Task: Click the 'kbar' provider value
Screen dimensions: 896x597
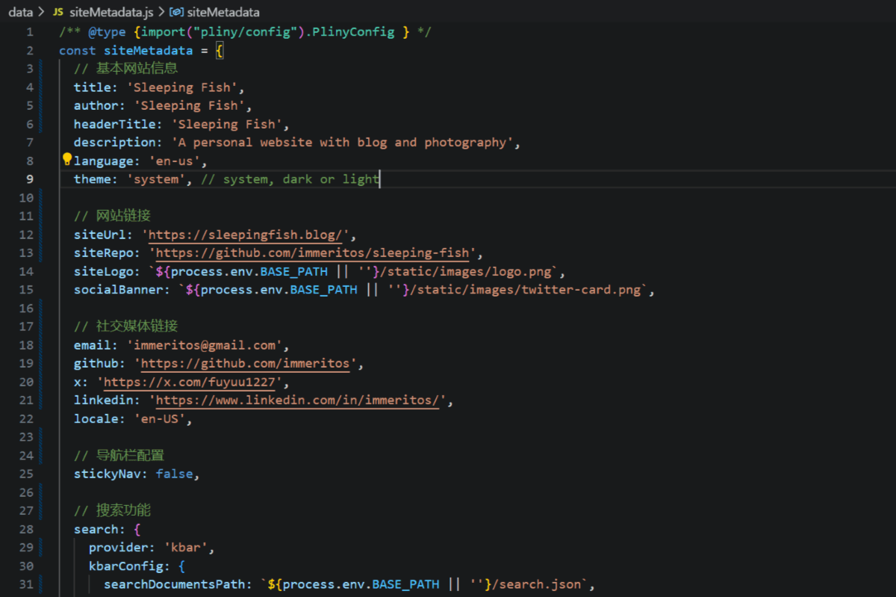Action: tap(190, 547)
